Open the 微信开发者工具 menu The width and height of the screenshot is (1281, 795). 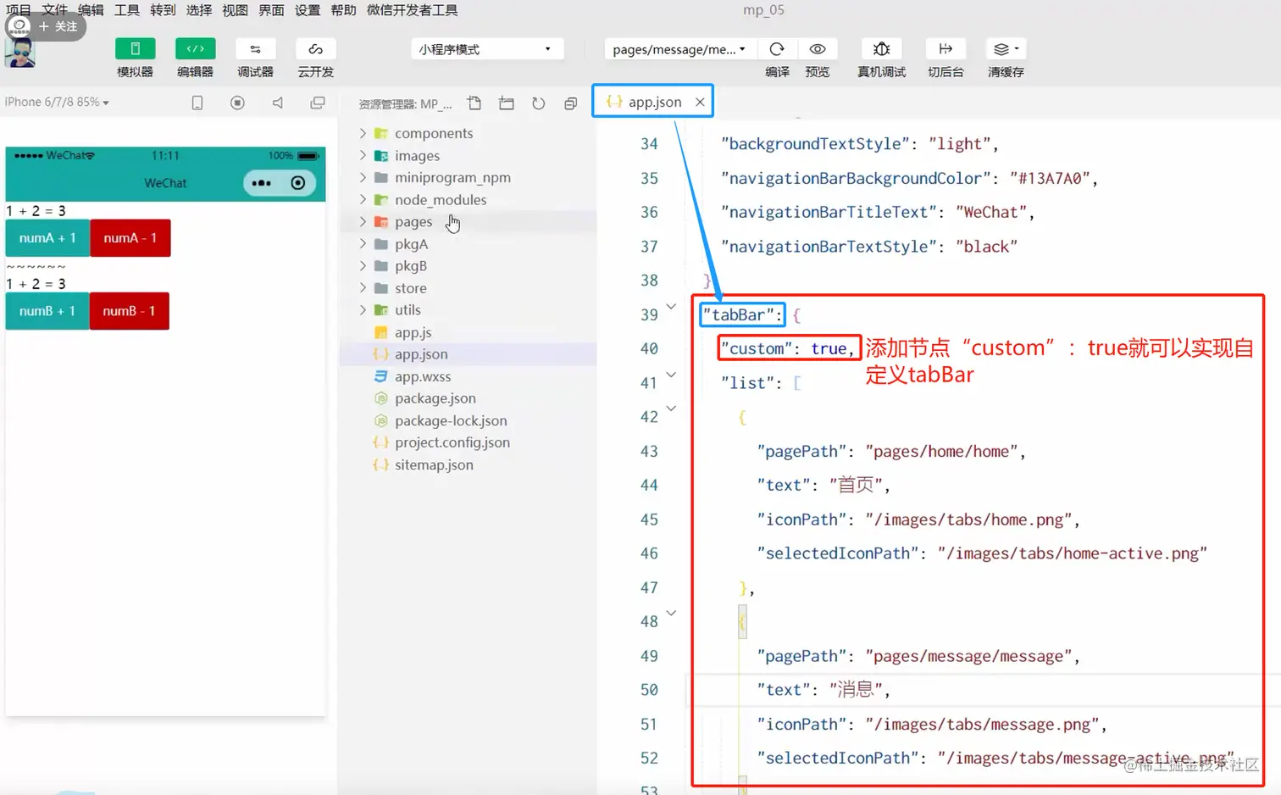(x=413, y=10)
